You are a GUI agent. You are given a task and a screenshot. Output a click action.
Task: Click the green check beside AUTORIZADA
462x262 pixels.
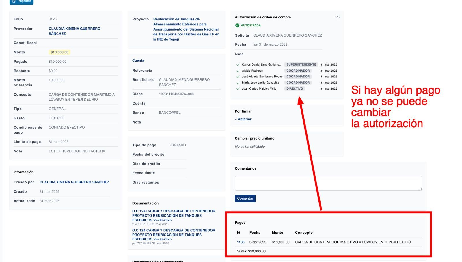pyautogui.click(x=238, y=25)
